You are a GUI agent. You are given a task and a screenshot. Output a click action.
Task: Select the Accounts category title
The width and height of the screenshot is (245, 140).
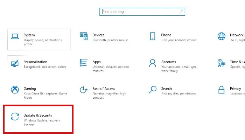pos(169,62)
